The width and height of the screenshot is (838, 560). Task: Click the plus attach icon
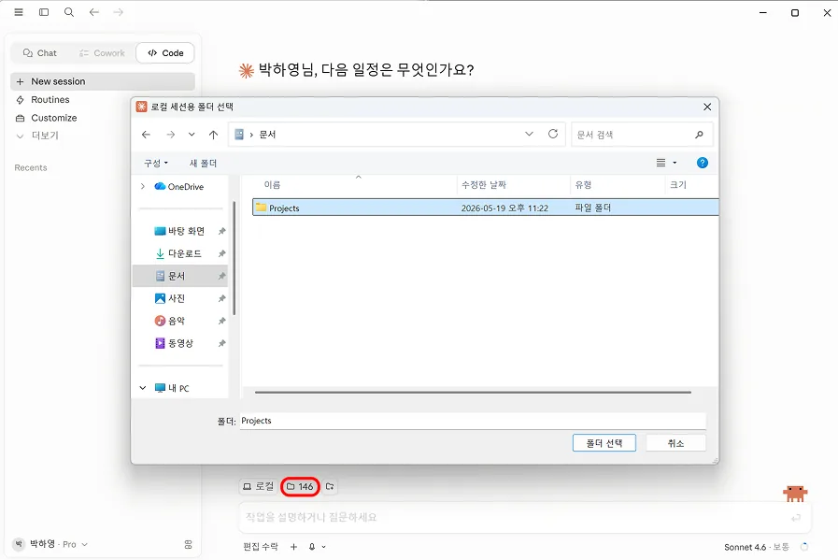[293, 546]
